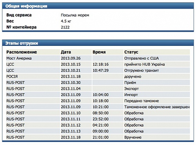Click the time '23:52:00'
The height and width of the screenshot is (145, 196).
tap(101, 119)
